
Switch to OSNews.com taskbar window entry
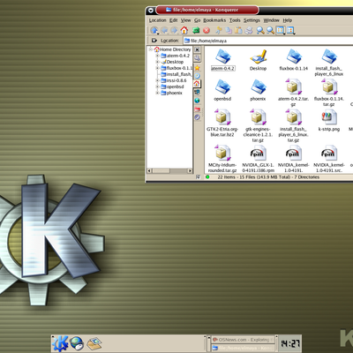tap(243, 340)
